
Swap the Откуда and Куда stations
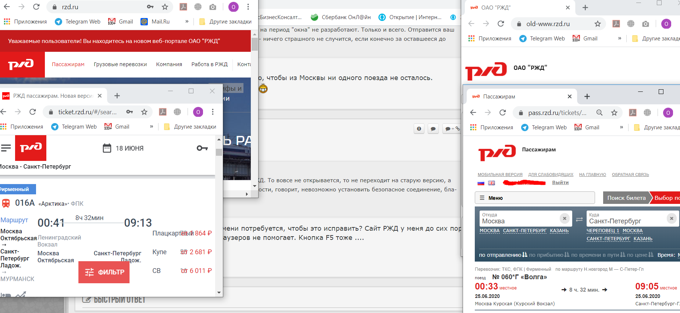click(579, 219)
